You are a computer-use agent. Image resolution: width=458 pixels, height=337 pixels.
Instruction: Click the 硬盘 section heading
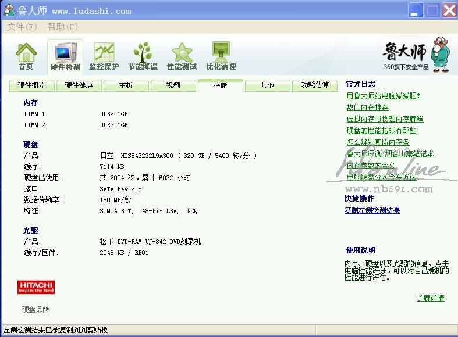(31, 144)
